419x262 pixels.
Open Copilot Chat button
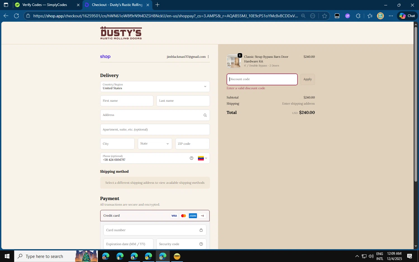(407, 16)
